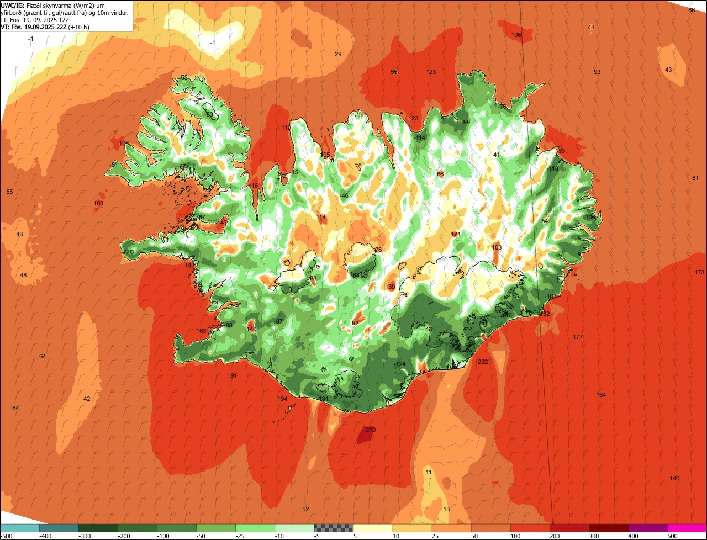Click the '66' value in the north interior

[440, 174]
